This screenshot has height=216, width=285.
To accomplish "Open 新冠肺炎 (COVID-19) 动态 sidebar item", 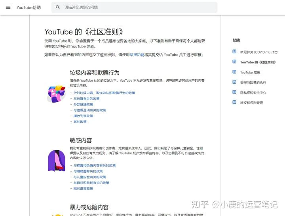I will [x=259, y=52].
